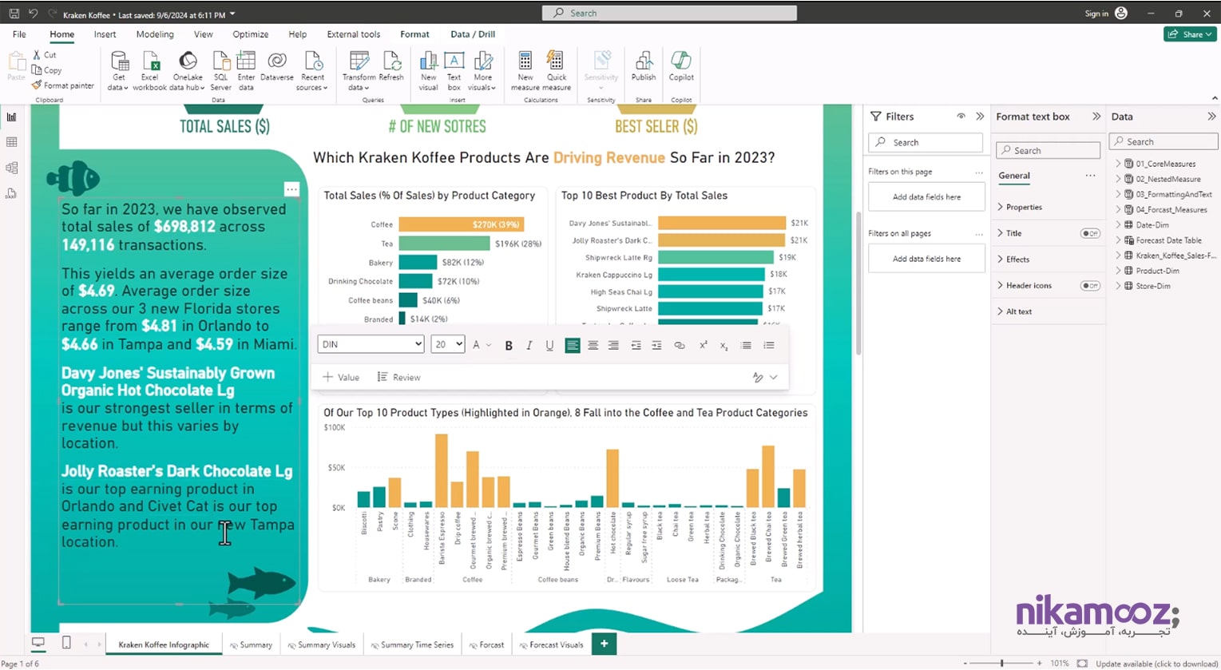Add a Value to text box
This screenshot has width=1221, height=670.
[x=341, y=377]
